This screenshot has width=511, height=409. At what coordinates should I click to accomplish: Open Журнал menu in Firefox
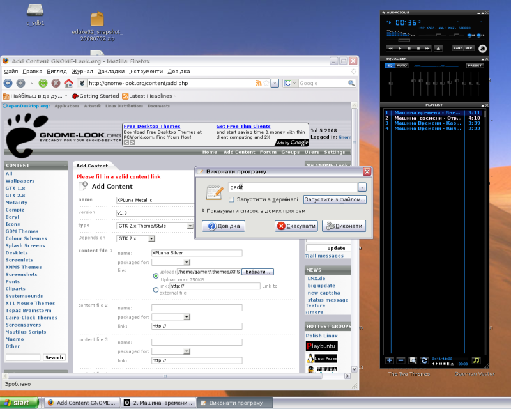pyautogui.click(x=82, y=72)
